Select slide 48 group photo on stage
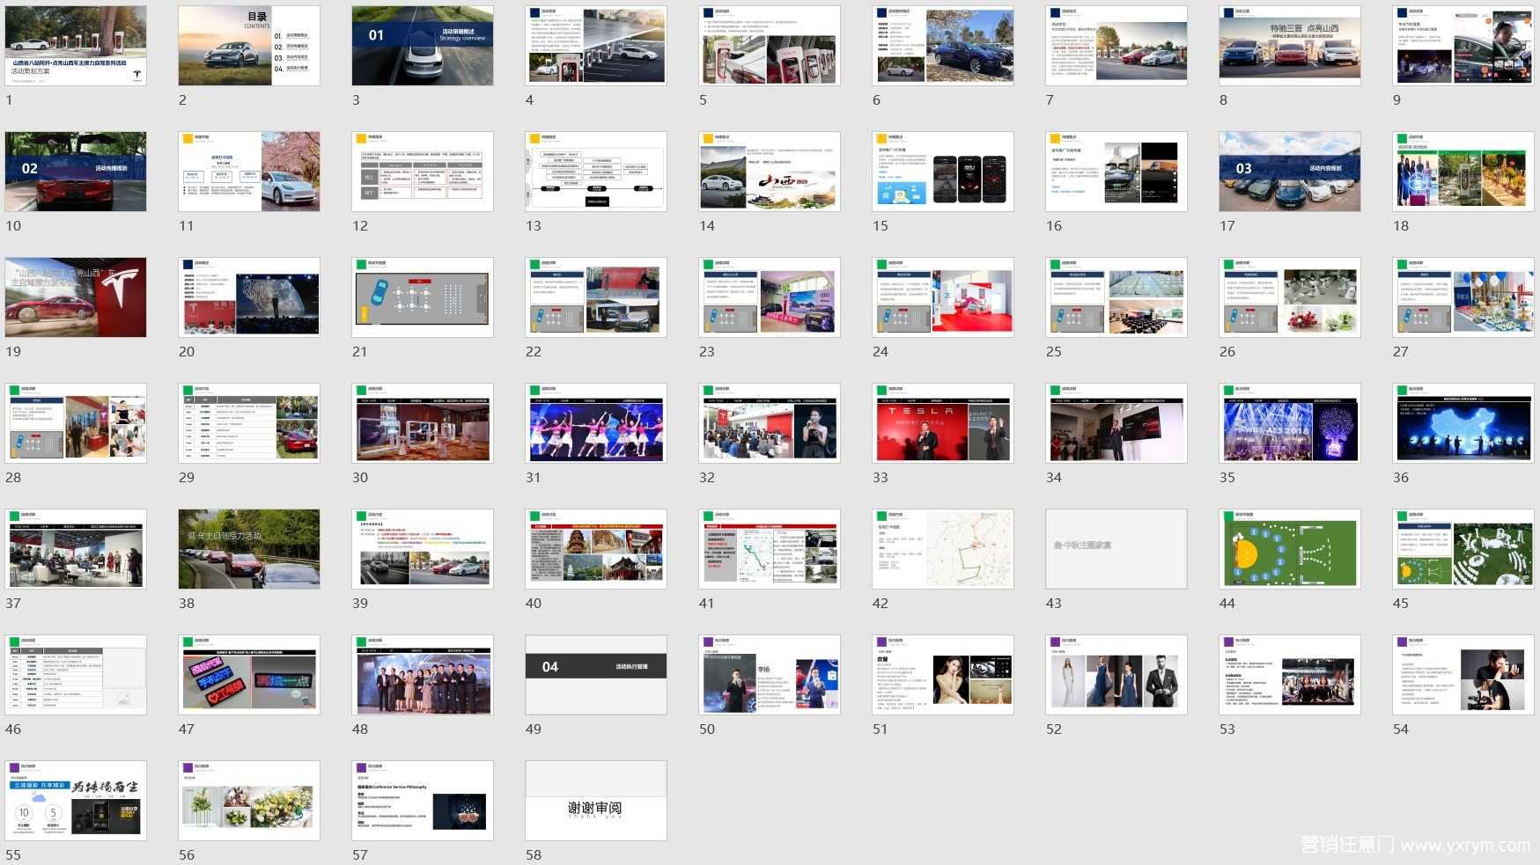The width and height of the screenshot is (1540, 865). pos(423,675)
